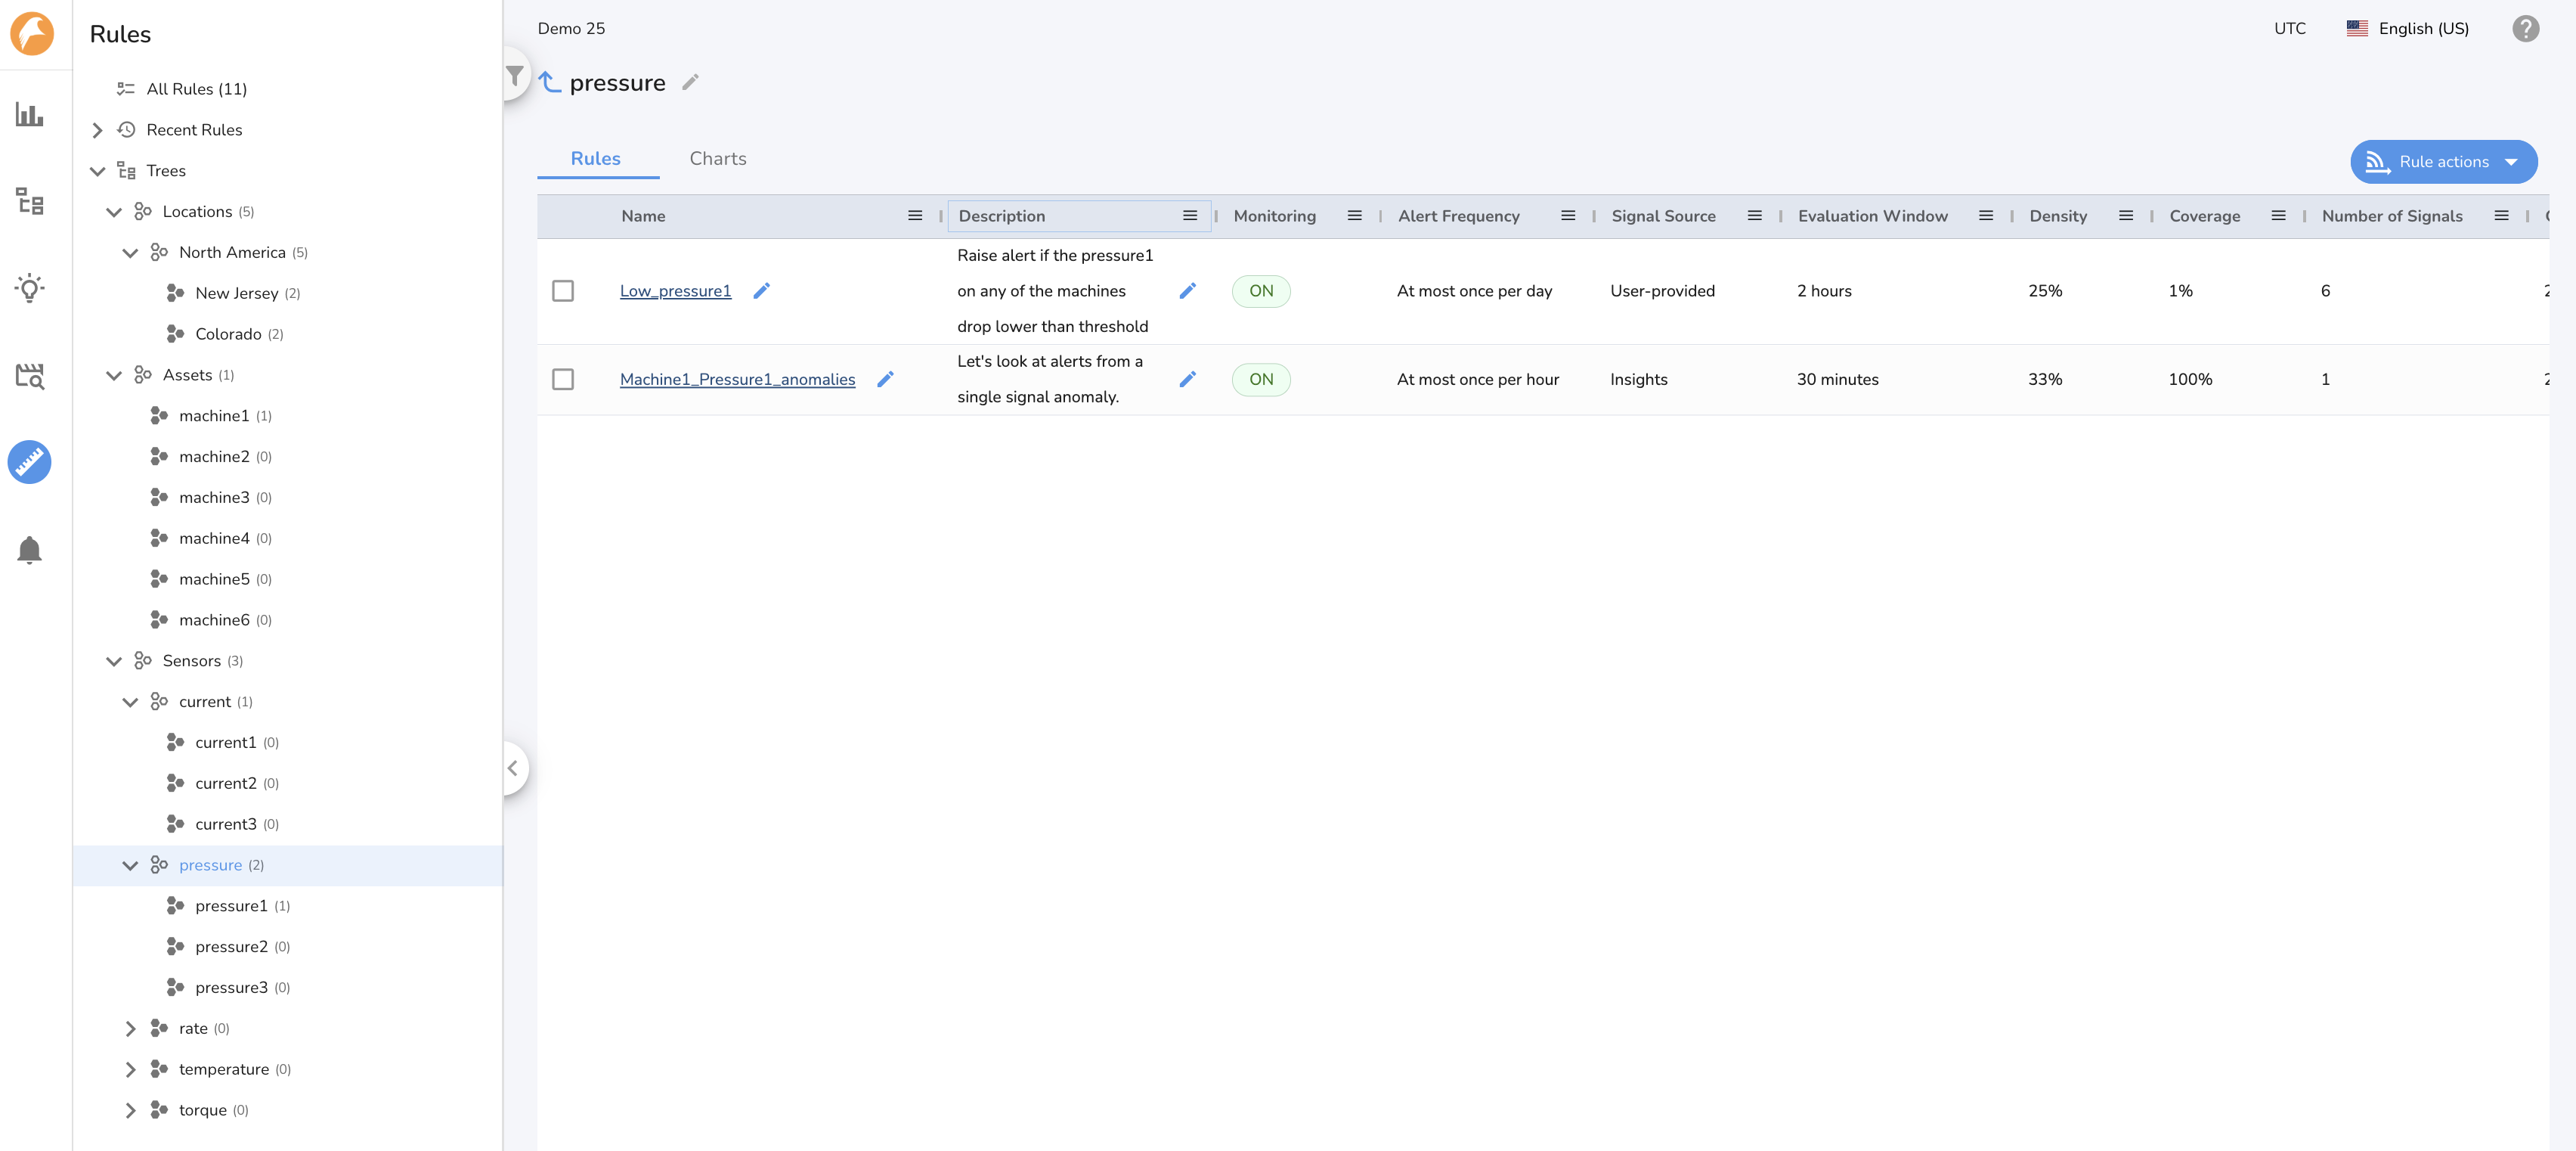The image size is (2576, 1151).
Task: Open the bar chart dashboard sidebar icon
Action: click(30, 114)
